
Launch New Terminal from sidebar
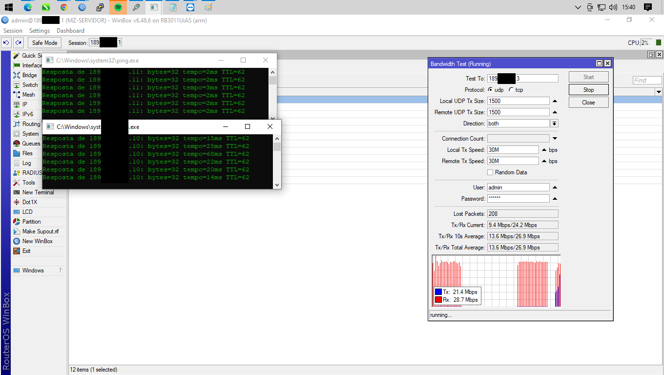pos(38,192)
